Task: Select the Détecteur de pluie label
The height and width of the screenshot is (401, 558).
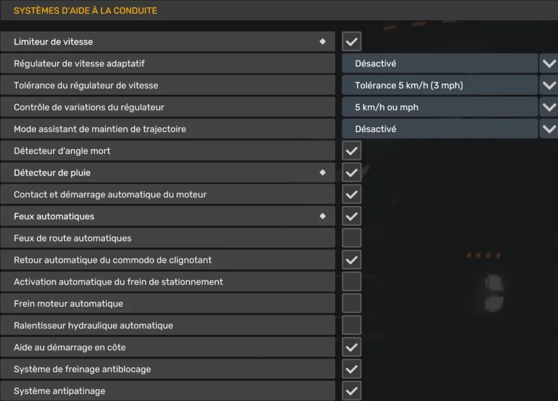Action: coord(52,173)
